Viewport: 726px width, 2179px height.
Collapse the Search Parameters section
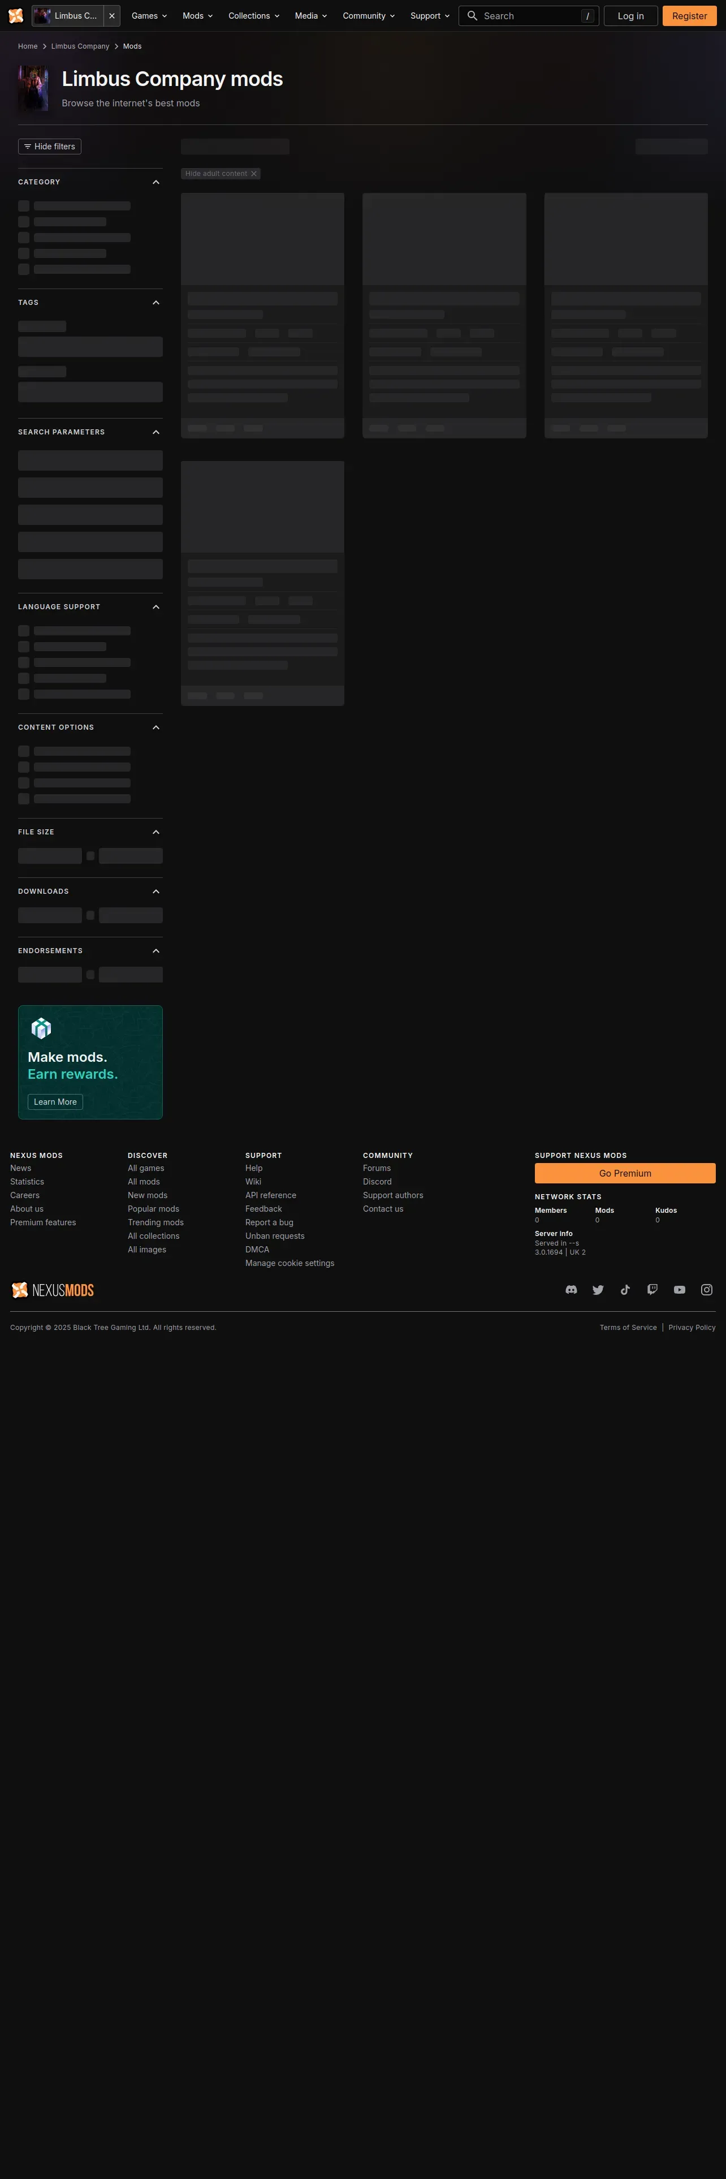155,432
